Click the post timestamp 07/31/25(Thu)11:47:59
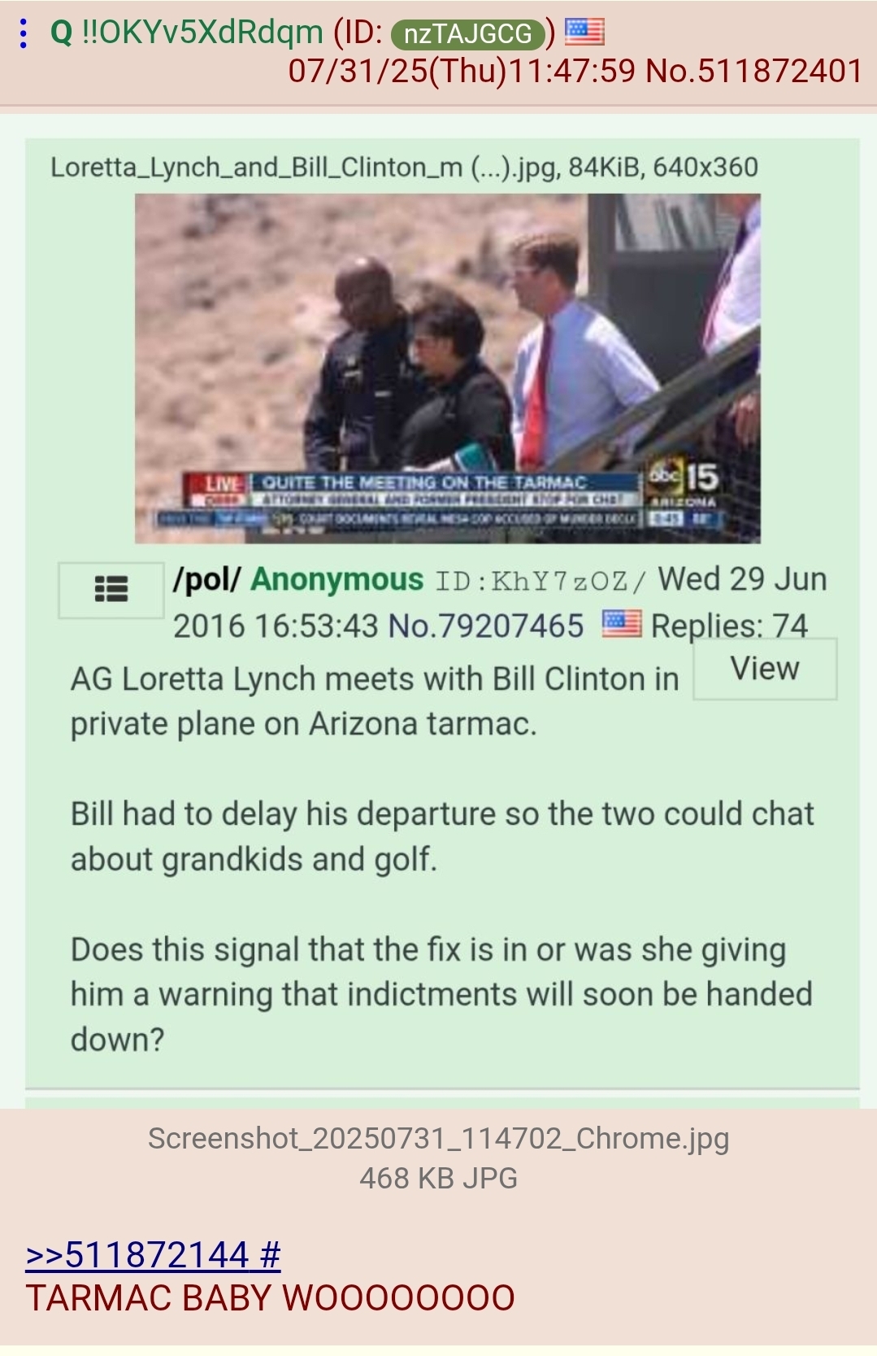Viewport: 877px width, 1356px height. pos(462,72)
